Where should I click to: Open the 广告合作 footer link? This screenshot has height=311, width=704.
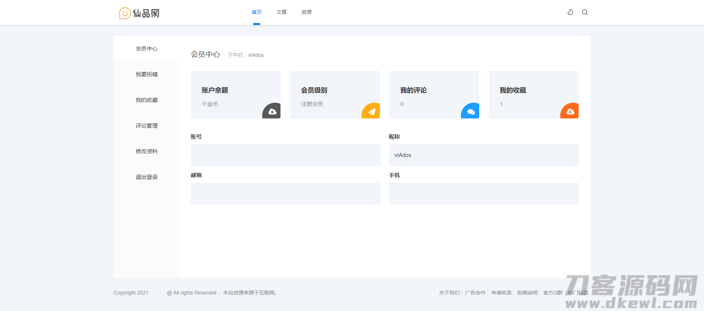point(475,293)
